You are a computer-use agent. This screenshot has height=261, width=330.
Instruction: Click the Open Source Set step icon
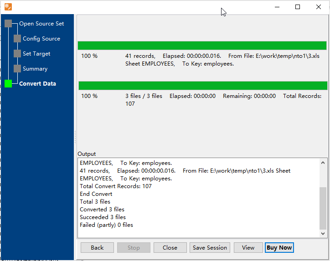[x=8, y=24]
